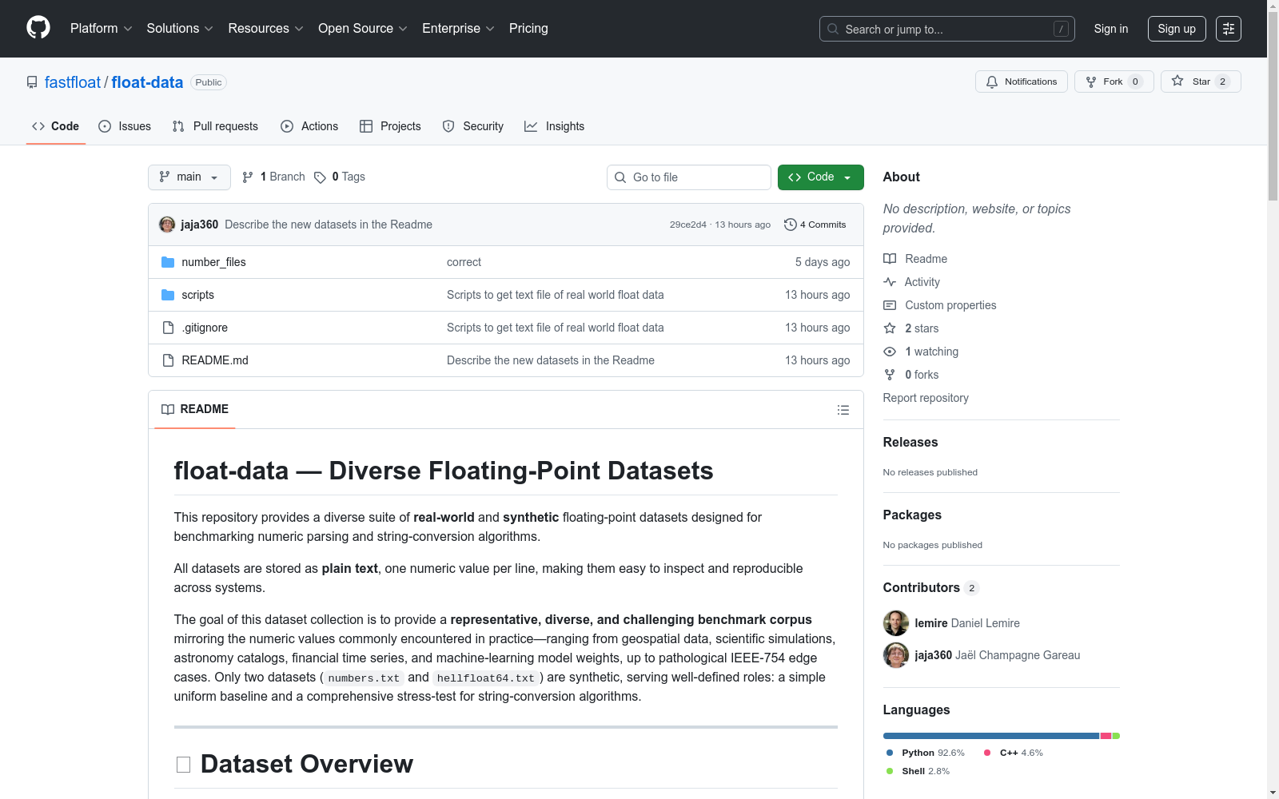This screenshot has height=799, width=1279.
Task: Click Report repository link
Action: click(926, 398)
